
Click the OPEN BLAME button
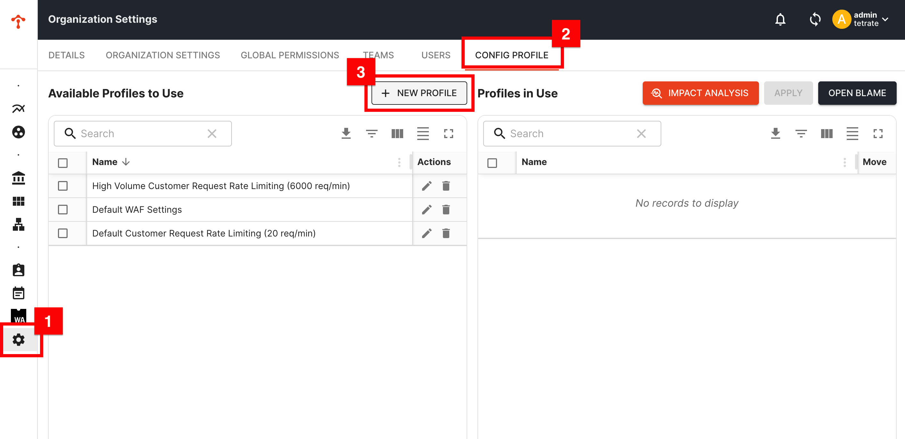[x=857, y=93]
